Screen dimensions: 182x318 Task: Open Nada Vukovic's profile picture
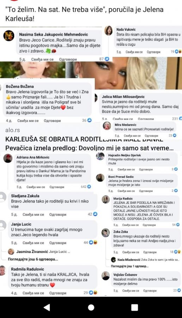109,31
